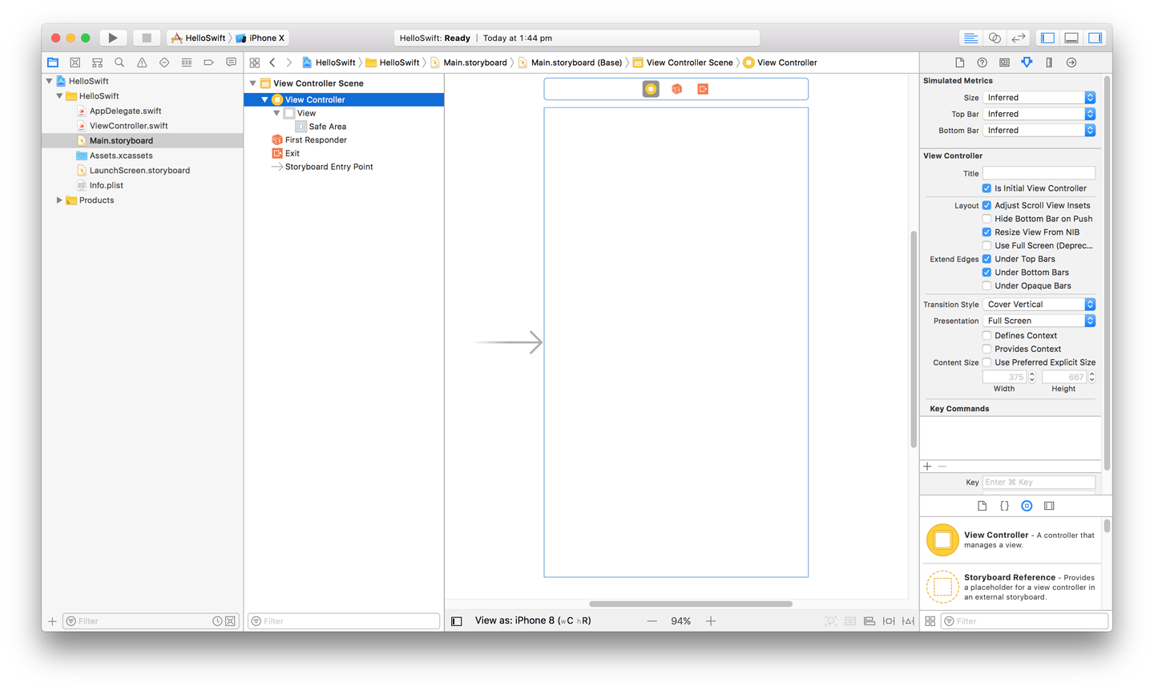Switch to Assistant editor icon
Image resolution: width=1154 pixels, height=691 pixels.
(995, 38)
